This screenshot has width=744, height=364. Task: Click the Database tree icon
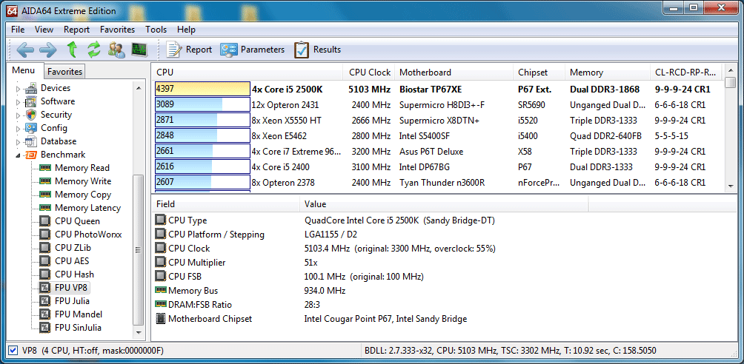pos(31,141)
